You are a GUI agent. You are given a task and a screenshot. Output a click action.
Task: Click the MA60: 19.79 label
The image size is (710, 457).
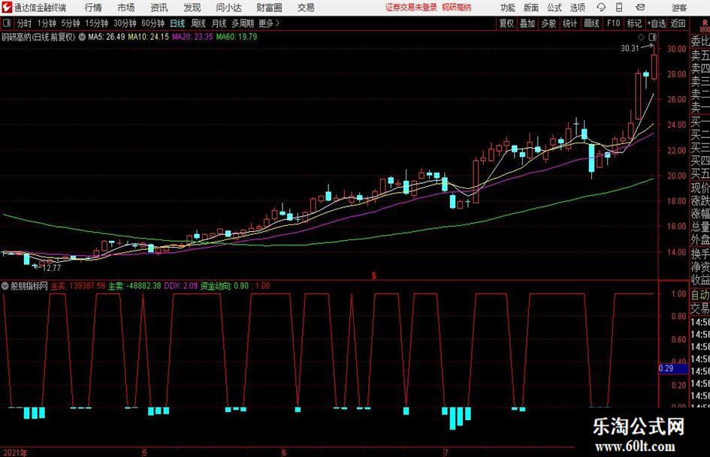(237, 37)
